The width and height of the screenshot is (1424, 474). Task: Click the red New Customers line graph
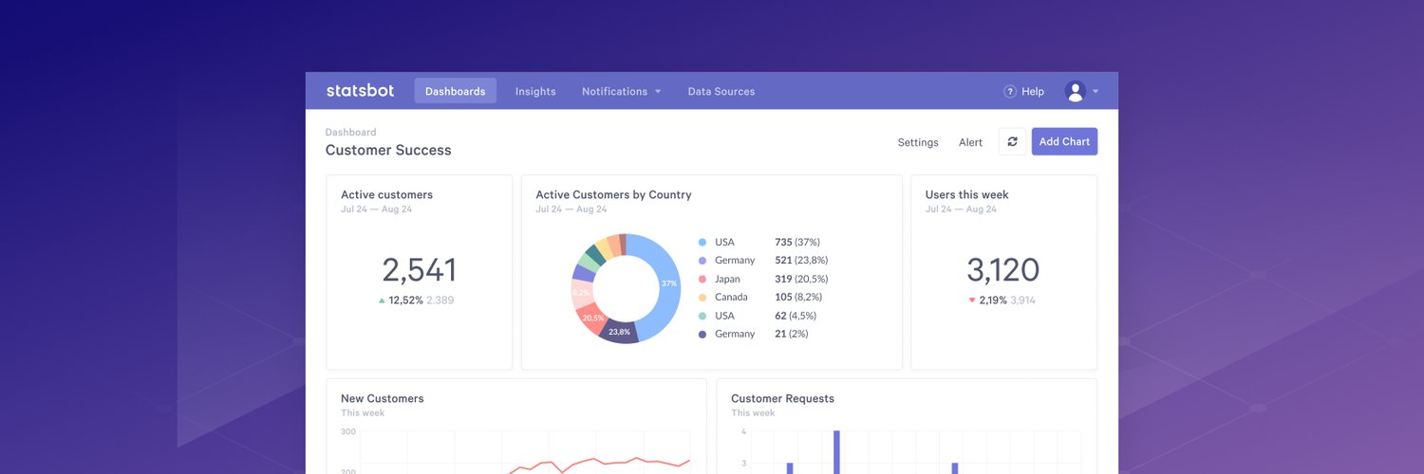point(598,463)
